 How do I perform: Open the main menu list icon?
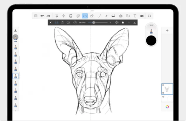36,16
